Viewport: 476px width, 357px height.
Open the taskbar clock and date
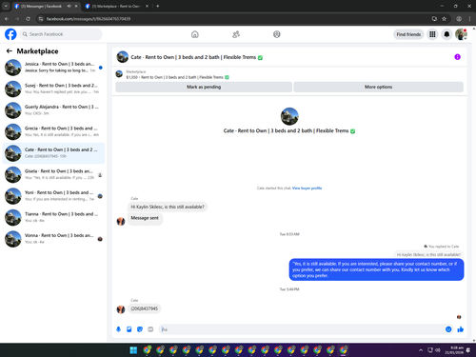point(454,350)
